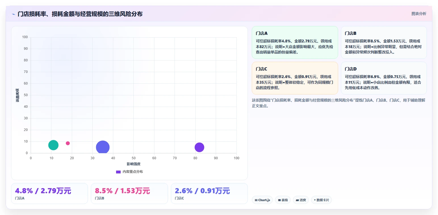Click the x-axis tick label 50
The height and width of the screenshot is (215, 438).
tap(134, 158)
